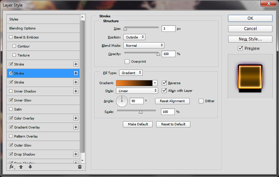This screenshot has height=177, width=279.
Task: Duplicate Drop Shadow using its plus icon
Action: point(75,154)
